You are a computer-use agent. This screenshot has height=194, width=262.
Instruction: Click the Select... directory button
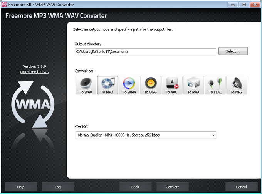[233, 51]
